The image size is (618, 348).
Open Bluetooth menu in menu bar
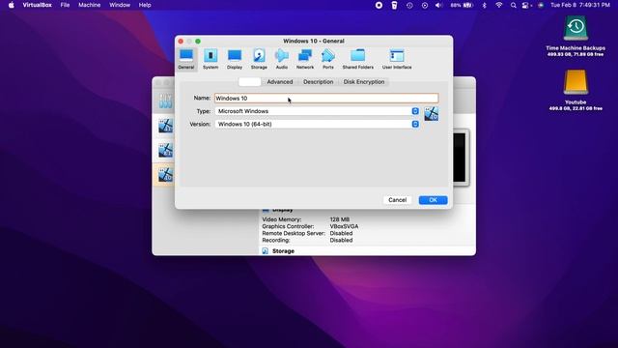point(485,5)
